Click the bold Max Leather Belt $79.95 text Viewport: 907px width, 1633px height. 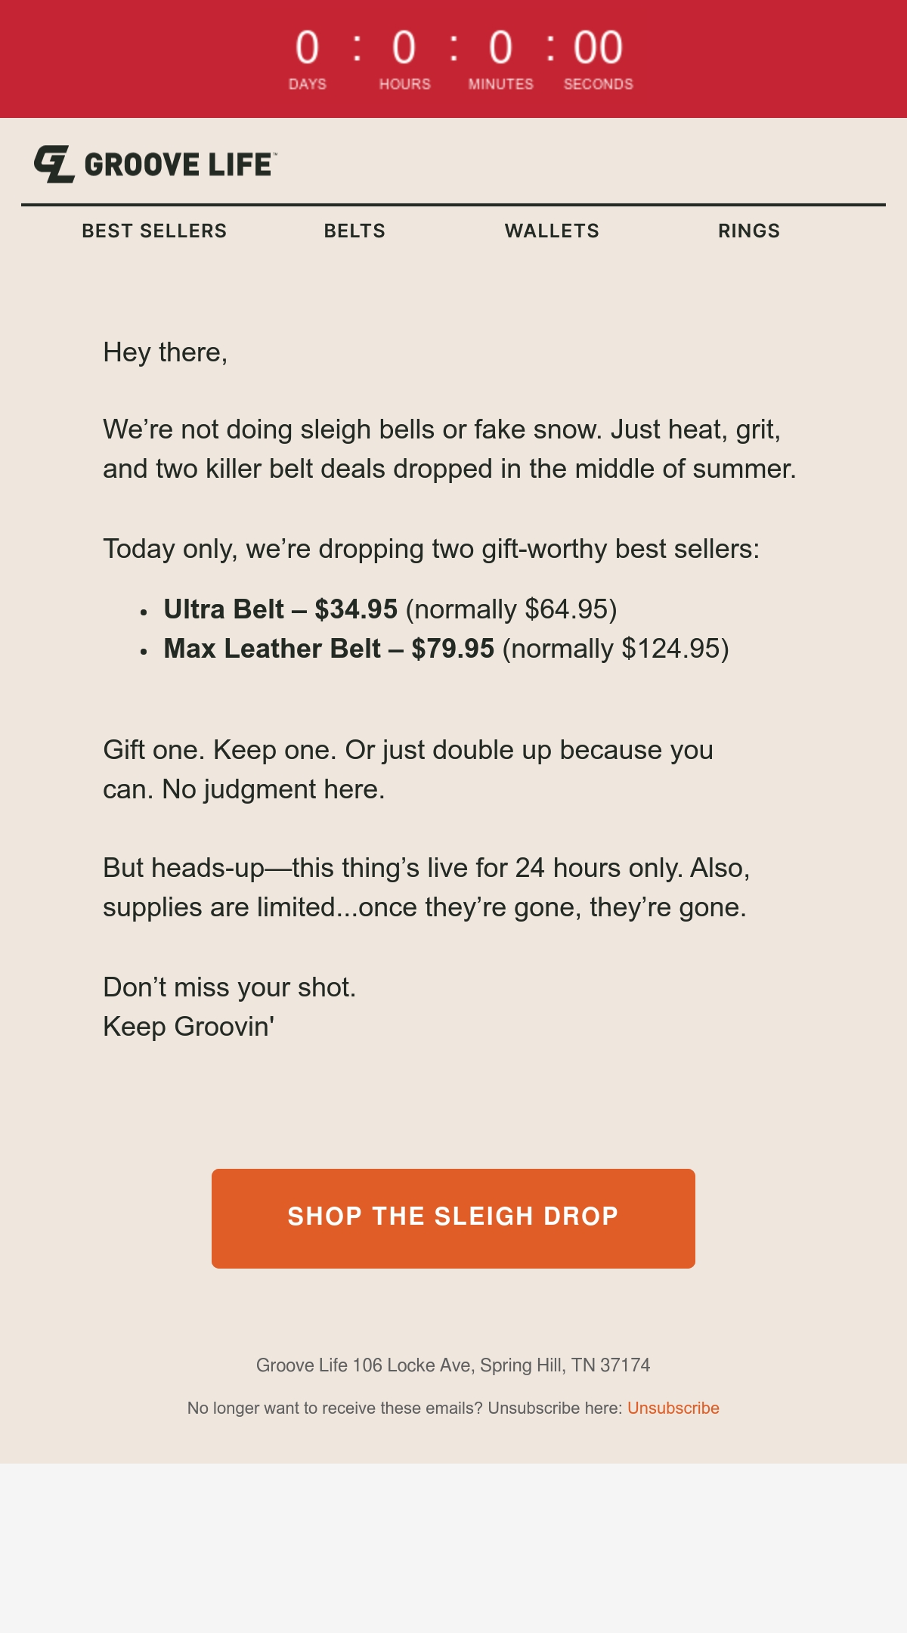pos(329,649)
